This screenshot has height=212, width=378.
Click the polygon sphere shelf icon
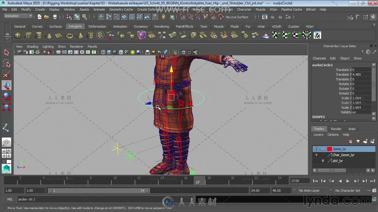point(18,35)
